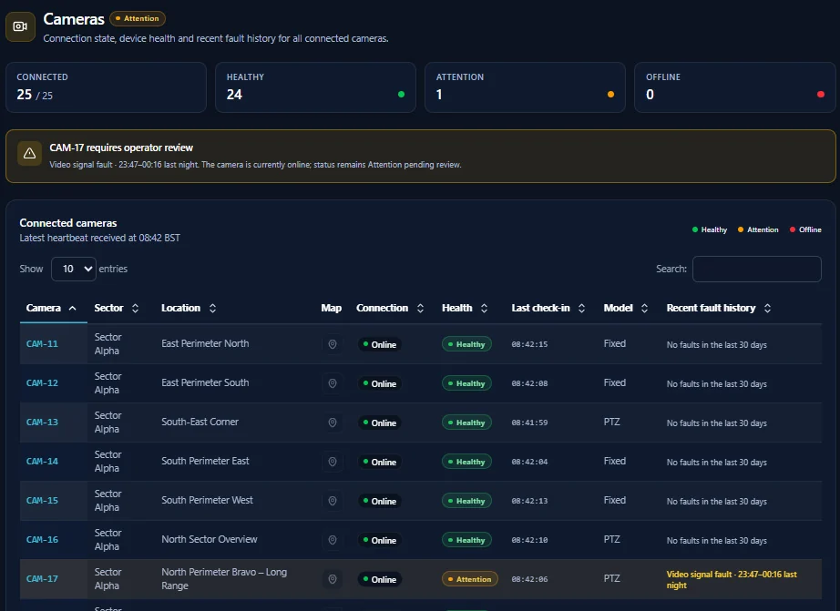
Task: Click the 08:41:59 check-in time
Action: [x=529, y=423]
